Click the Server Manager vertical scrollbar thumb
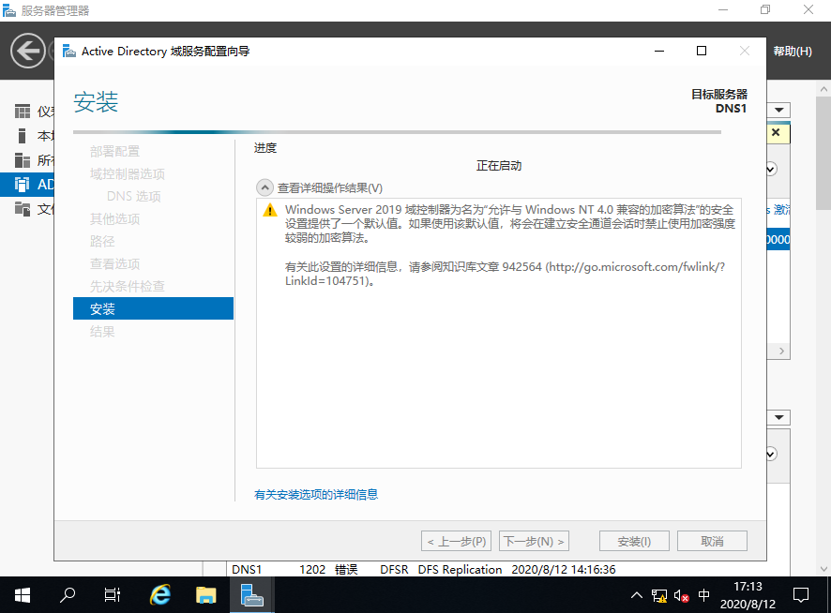The image size is (831, 613). (823, 154)
